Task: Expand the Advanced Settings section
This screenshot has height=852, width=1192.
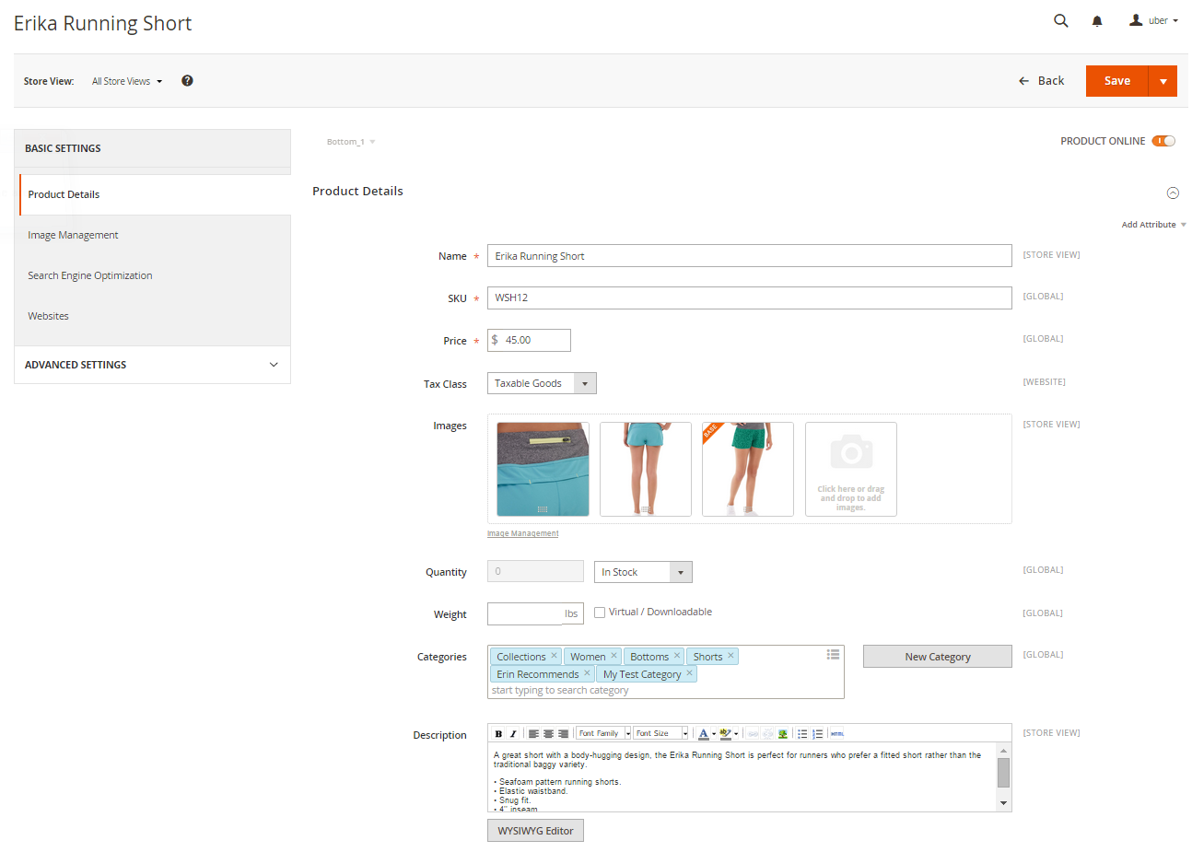Action: pos(152,365)
